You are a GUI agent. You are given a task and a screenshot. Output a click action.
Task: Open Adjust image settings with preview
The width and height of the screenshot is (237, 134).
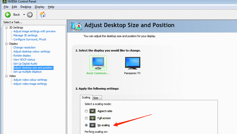(x=35, y=31)
